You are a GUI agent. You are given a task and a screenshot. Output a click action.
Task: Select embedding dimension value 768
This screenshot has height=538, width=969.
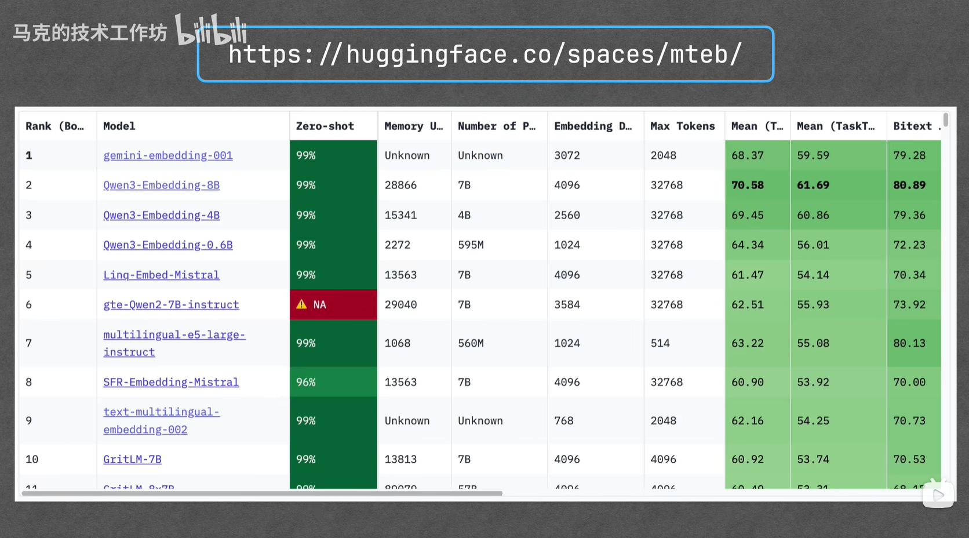(564, 420)
